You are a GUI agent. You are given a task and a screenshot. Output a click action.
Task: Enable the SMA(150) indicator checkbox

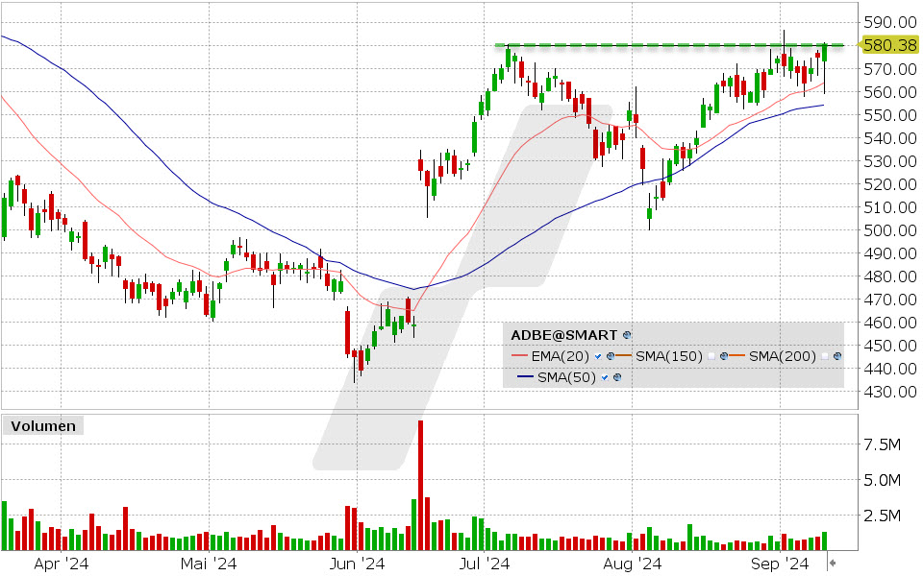tap(711, 356)
